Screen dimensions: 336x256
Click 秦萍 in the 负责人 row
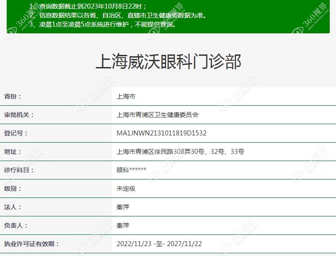[x=123, y=225]
